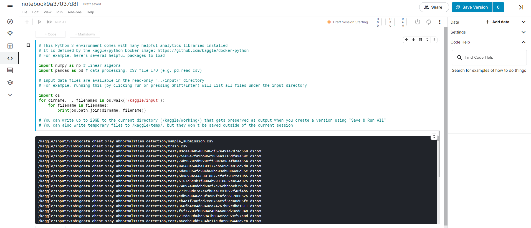Screen dimensions: 531x228
Task: Click the sample_submission.csv output line
Action: click(126, 141)
